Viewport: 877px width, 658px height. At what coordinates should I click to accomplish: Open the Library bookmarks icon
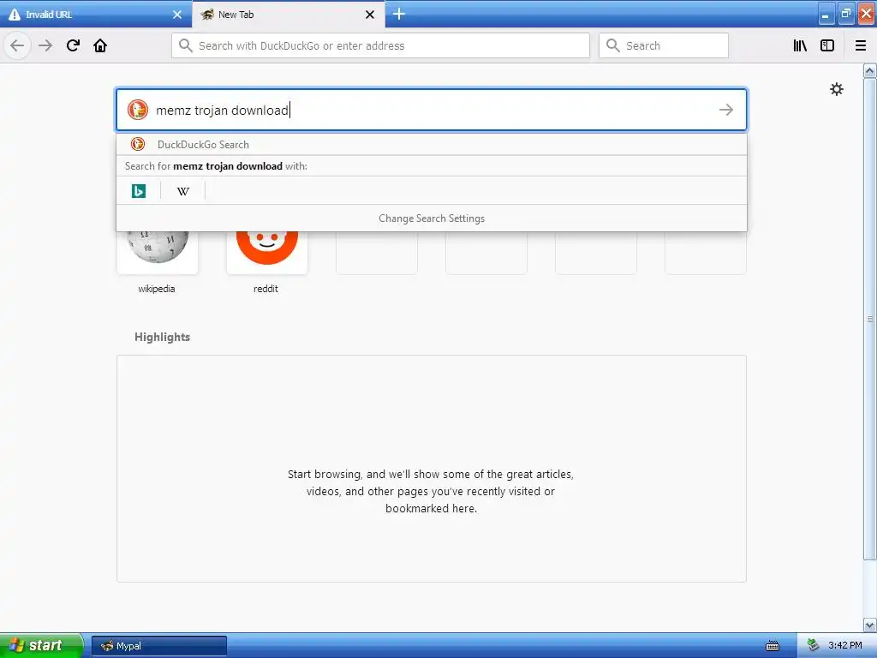pos(800,45)
